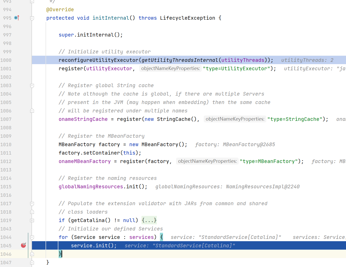The height and width of the screenshot is (267, 346).
Task: Click the initInternal method name in the declaration
Action: (111, 18)
